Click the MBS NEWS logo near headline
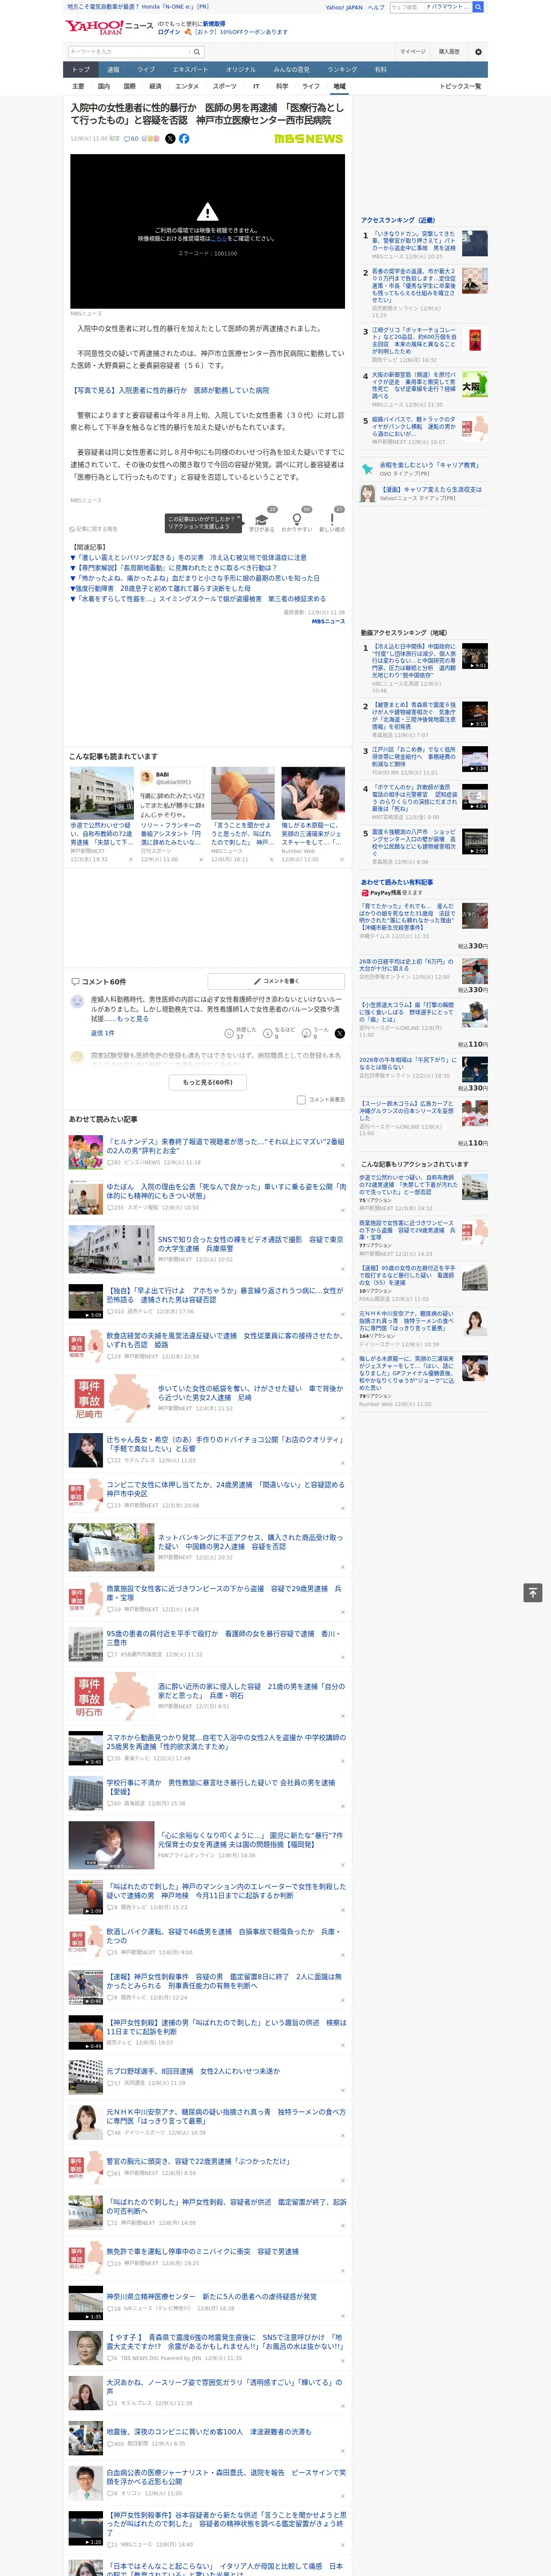 [x=308, y=139]
